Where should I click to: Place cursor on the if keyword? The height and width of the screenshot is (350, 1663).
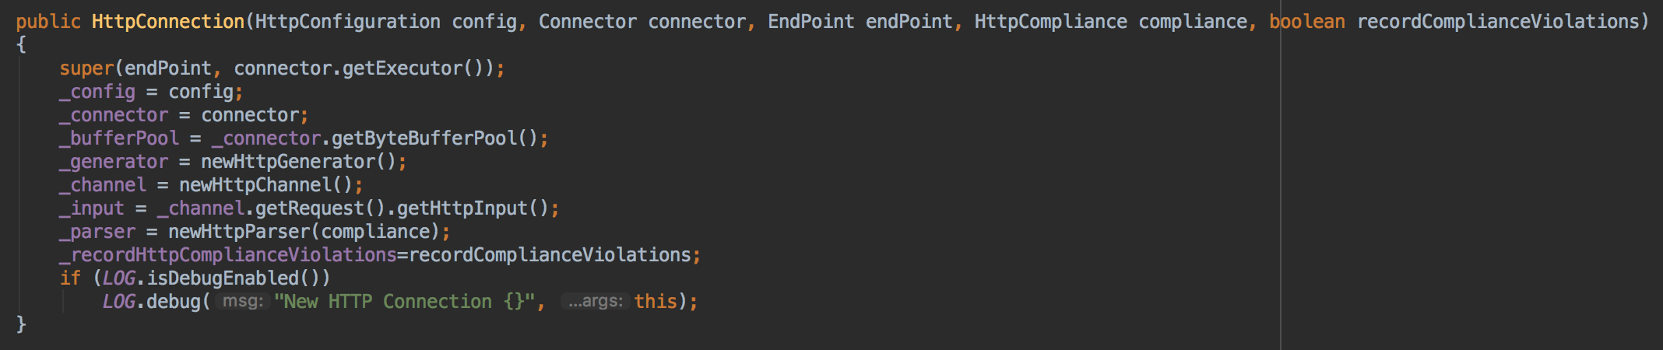point(70,278)
